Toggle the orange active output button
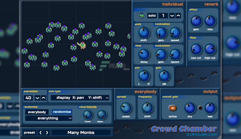Image resolution: width=241 pixels, height=139 pixels. (173, 108)
